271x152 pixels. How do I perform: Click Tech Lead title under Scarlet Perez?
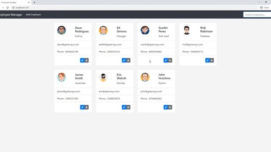point(163,36)
